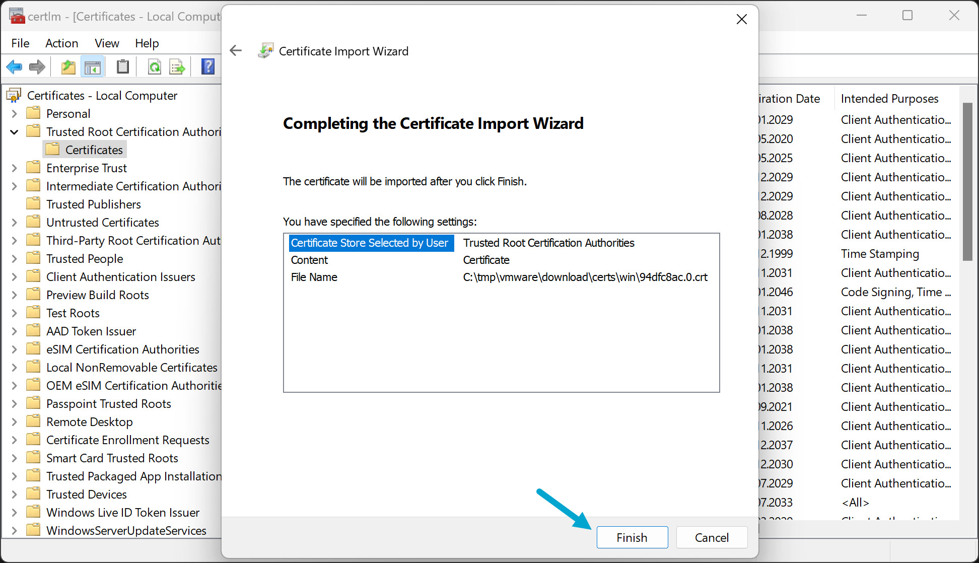
Task: Click the Certificate Import Wizard icon in the header
Action: pos(266,50)
